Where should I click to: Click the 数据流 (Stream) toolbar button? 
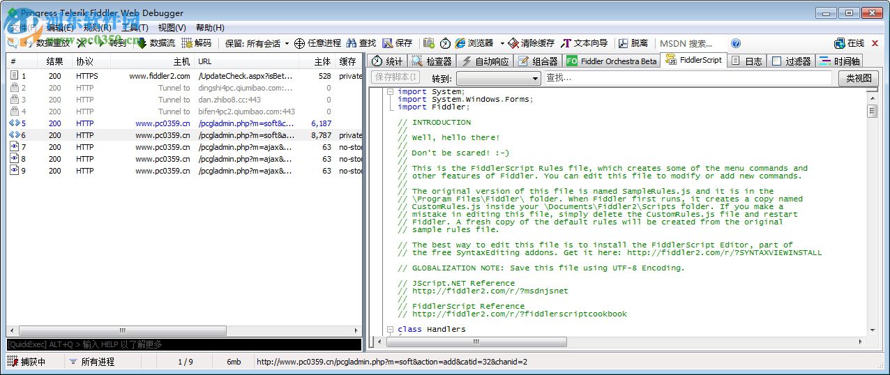pos(156,43)
